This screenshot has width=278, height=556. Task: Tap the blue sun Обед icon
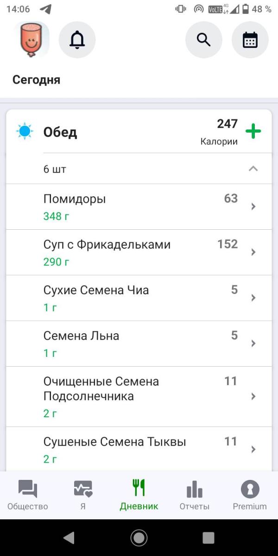click(25, 132)
